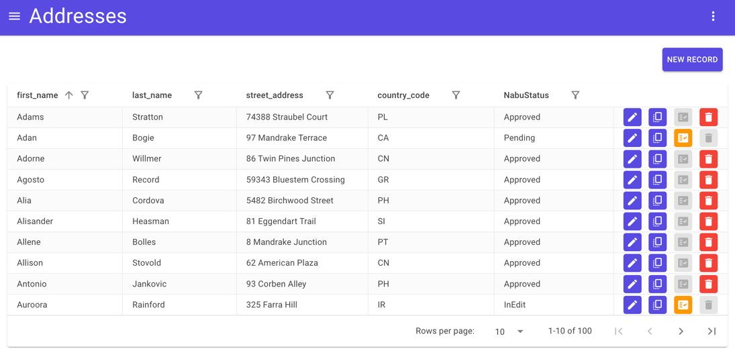Click the 'Alisander' first name cell
The image size is (735, 355).
pyautogui.click(x=64, y=221)
